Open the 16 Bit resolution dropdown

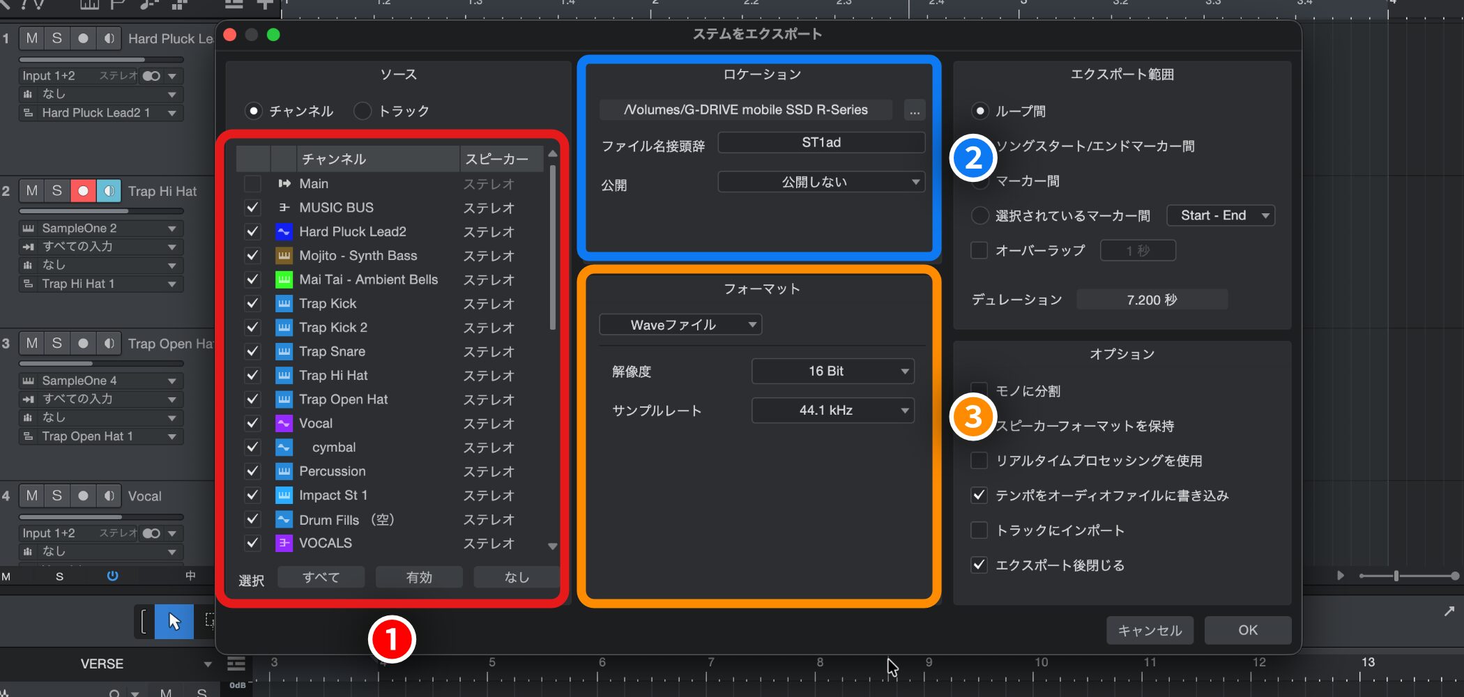832,371
